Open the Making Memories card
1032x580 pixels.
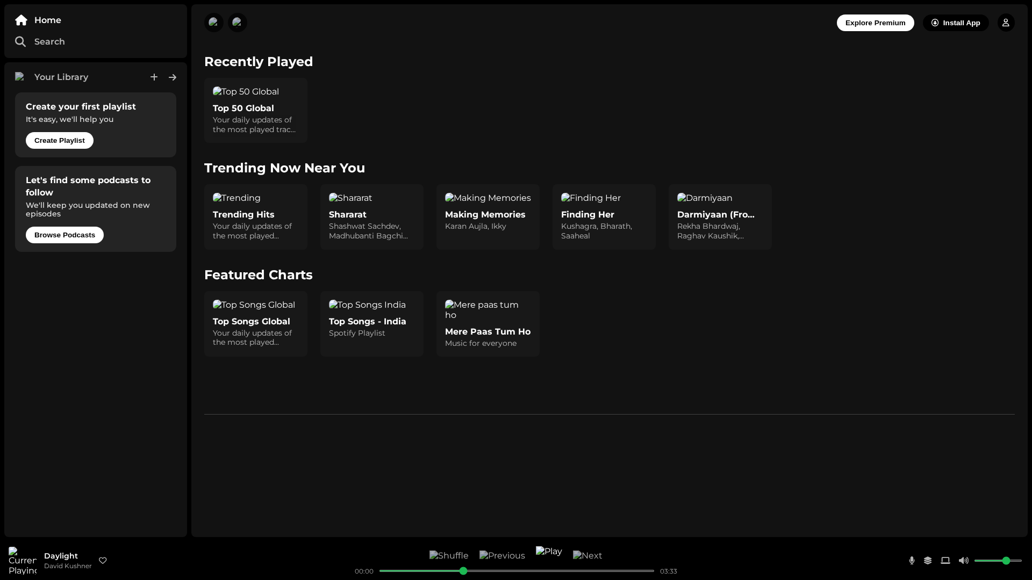point(488,217)
